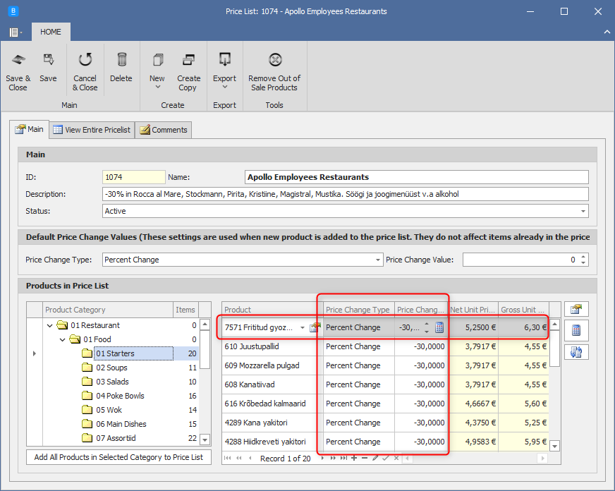This screenshot has width=615, height=491.
Task: Select the 01 Starters folder
Action: [116, 353]
